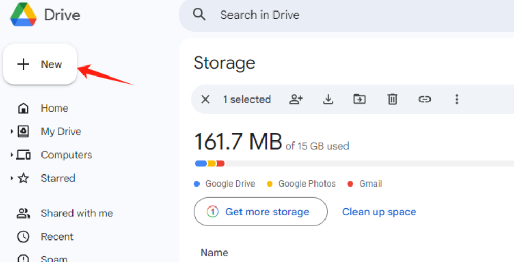Click the search magnifier icon
Screen dimensions: 514x262
pos(200,15)
